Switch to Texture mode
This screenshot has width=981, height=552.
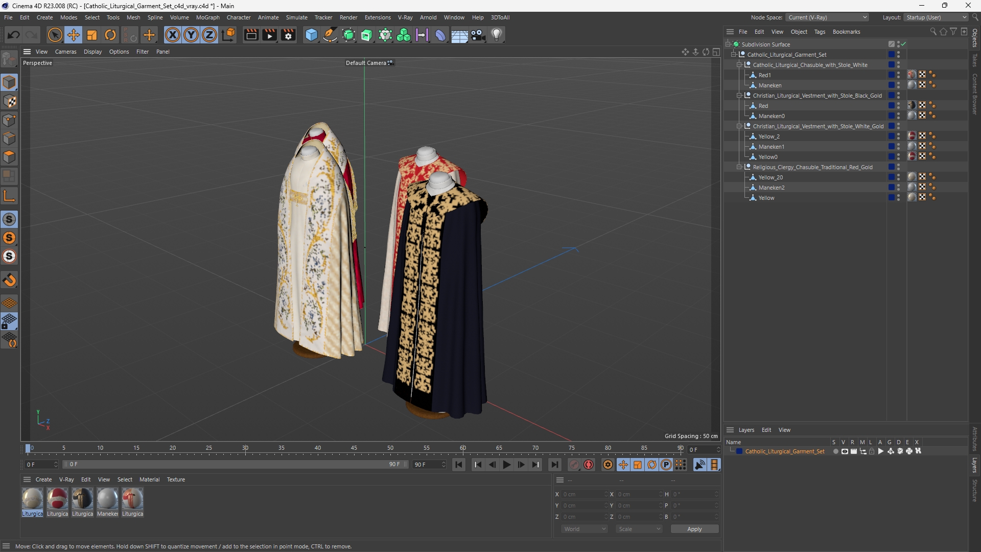coord(9,101)
